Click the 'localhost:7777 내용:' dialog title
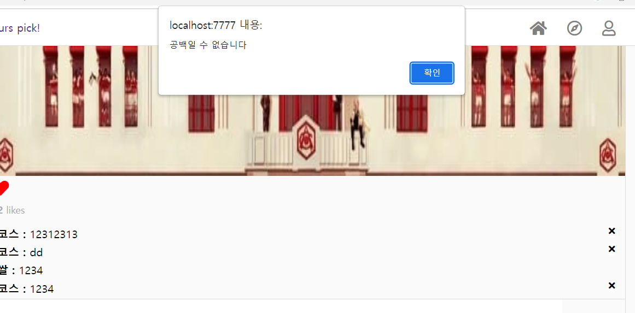 216,26
